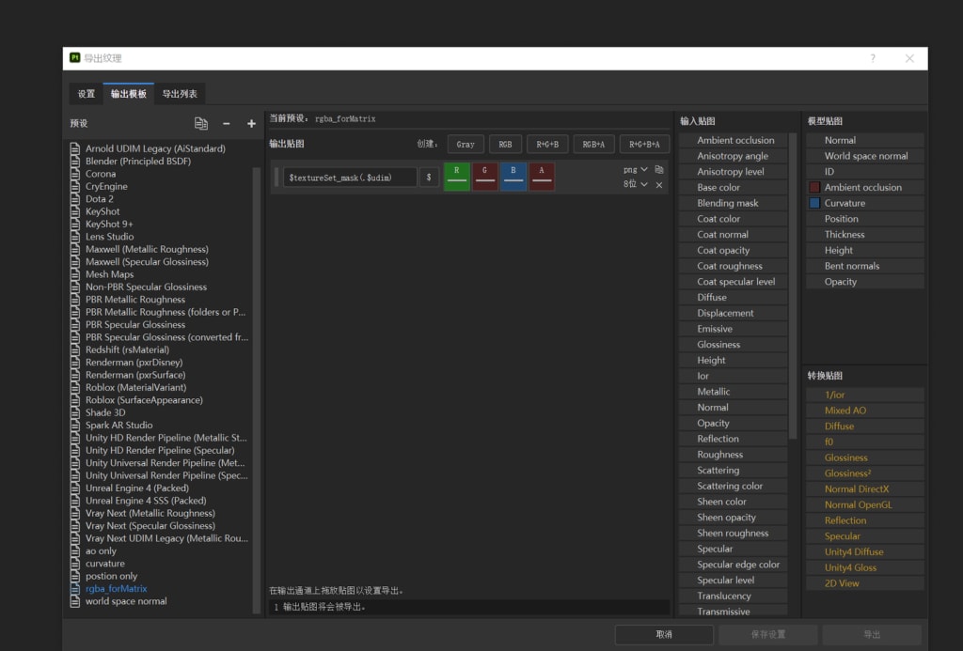Open help using the question mark icon
Viewport: 963px width, 651px height.
[x=873, y=58]
